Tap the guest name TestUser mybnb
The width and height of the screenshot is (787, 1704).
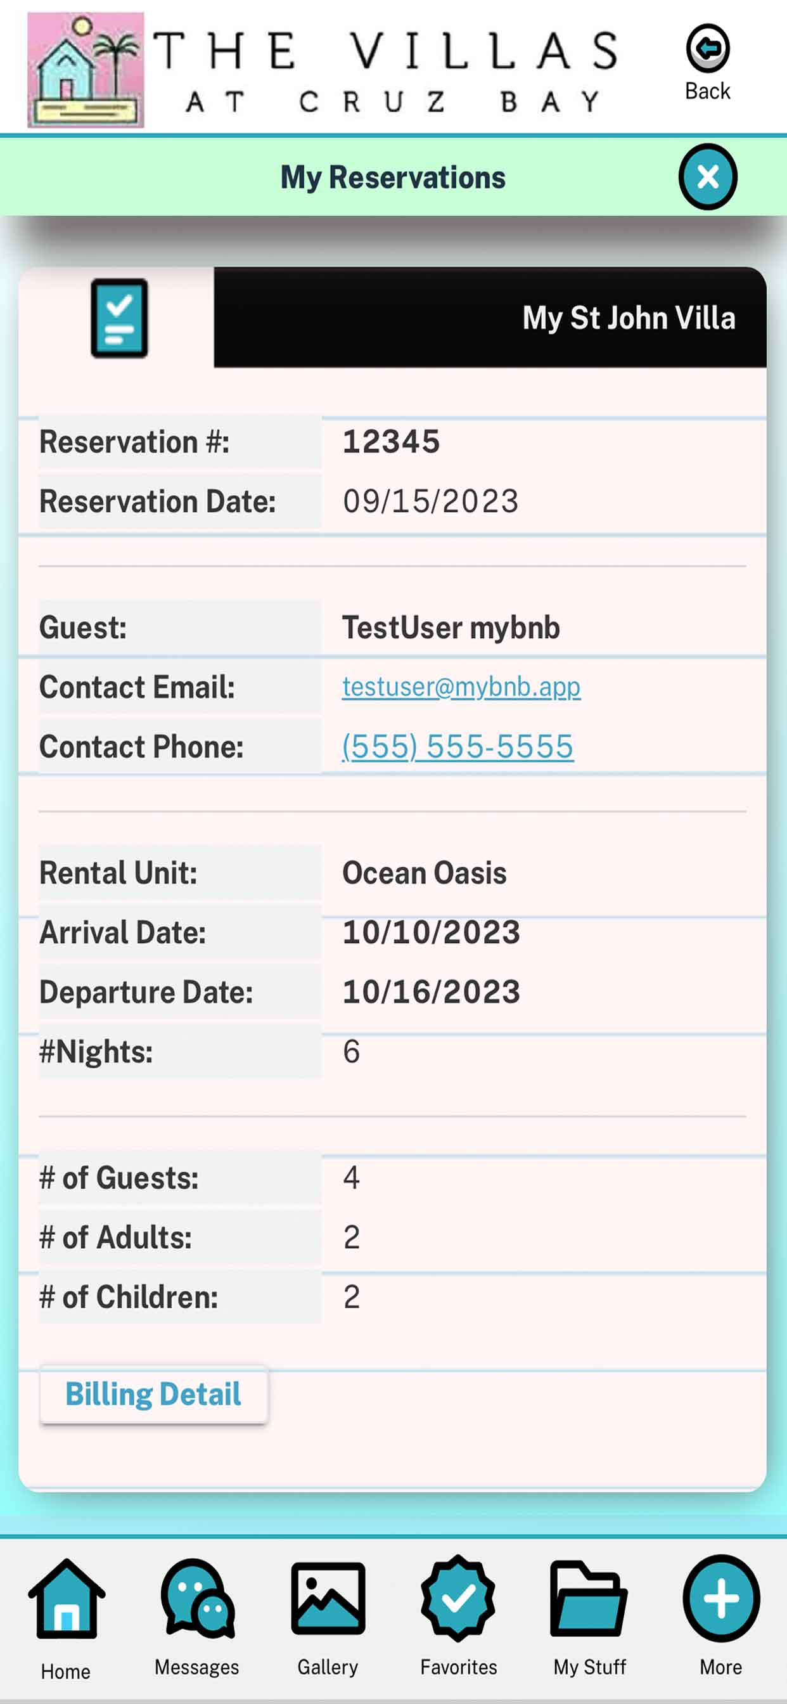pos(451,627)
